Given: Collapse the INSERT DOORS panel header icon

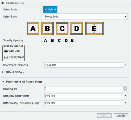Looking at the screenshot, I should click(3, 3).
